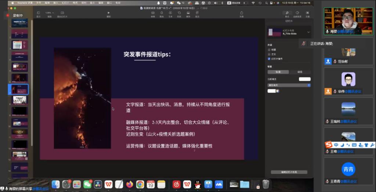Image resolution: width=376 pixels, height=192 pixels.
Task: Expand the slide layout 8_Title Slide chooser
Action: coord(308,32)
